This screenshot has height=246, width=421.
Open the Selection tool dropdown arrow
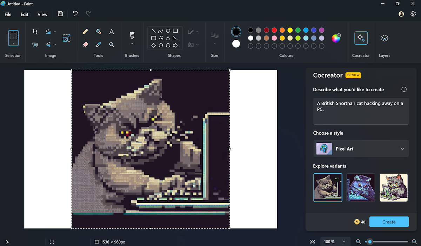click(13, 43)
